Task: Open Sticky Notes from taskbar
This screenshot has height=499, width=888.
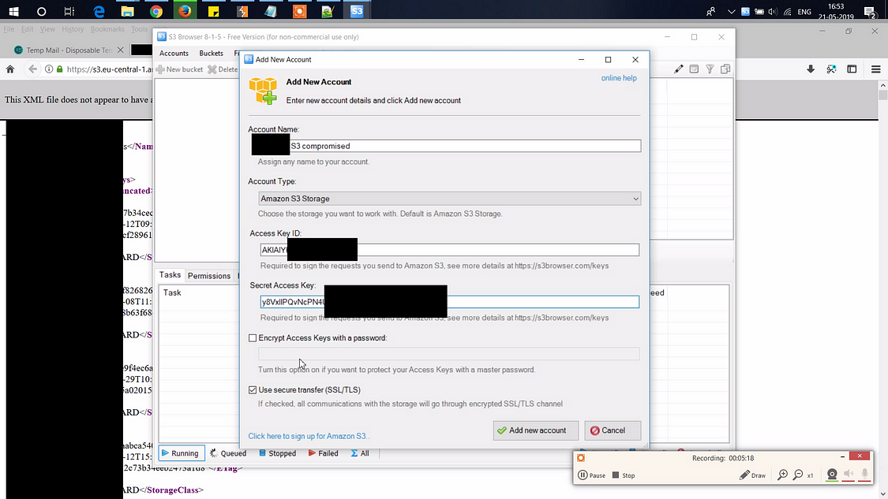Action: 213,11
